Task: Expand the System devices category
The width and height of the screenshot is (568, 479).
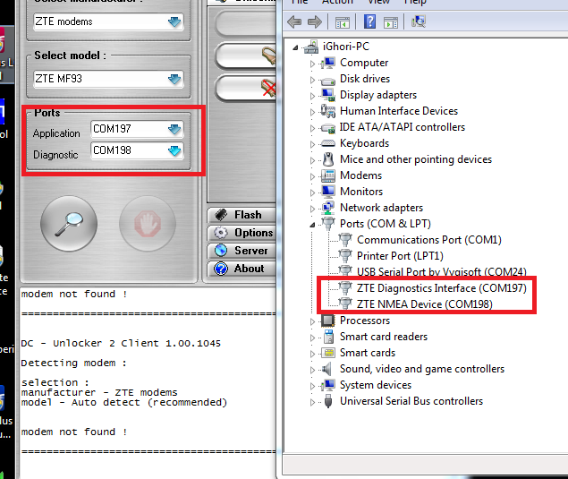Action: (312, 386)
